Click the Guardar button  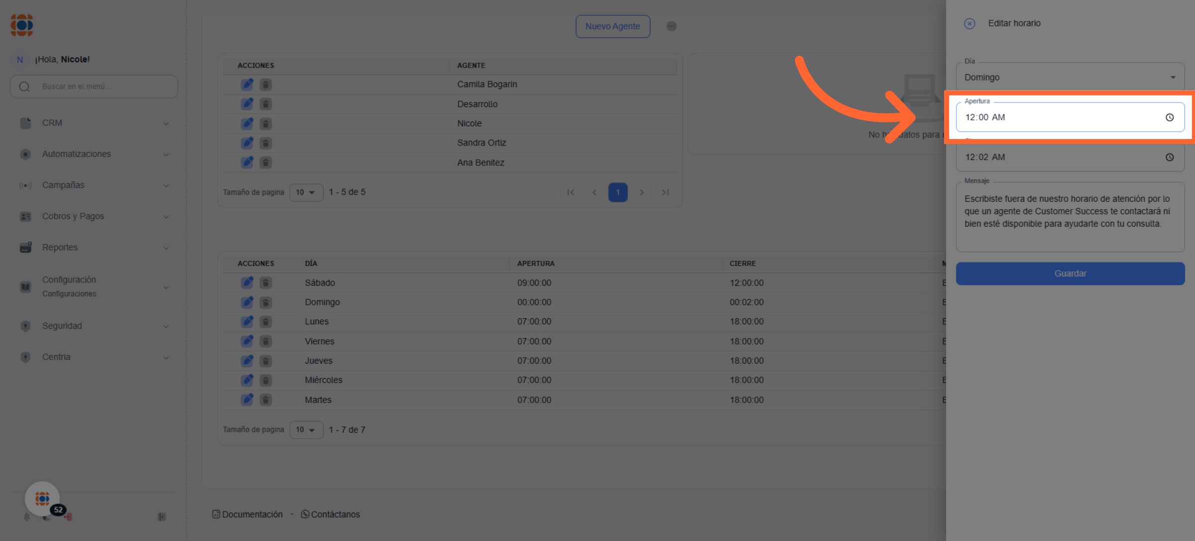[1070, 273]
